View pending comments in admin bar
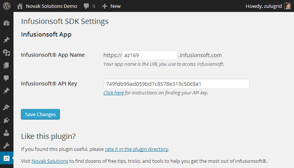This screenshot has height=168, width=294. 90,6
